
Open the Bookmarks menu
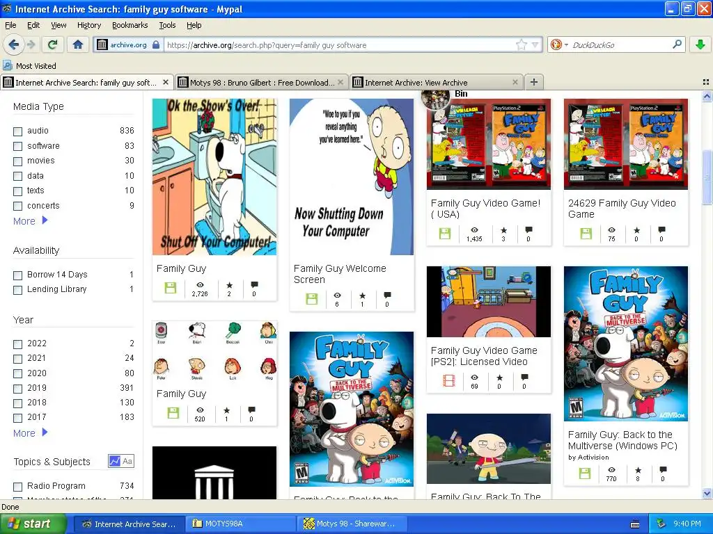pos(130,25)
